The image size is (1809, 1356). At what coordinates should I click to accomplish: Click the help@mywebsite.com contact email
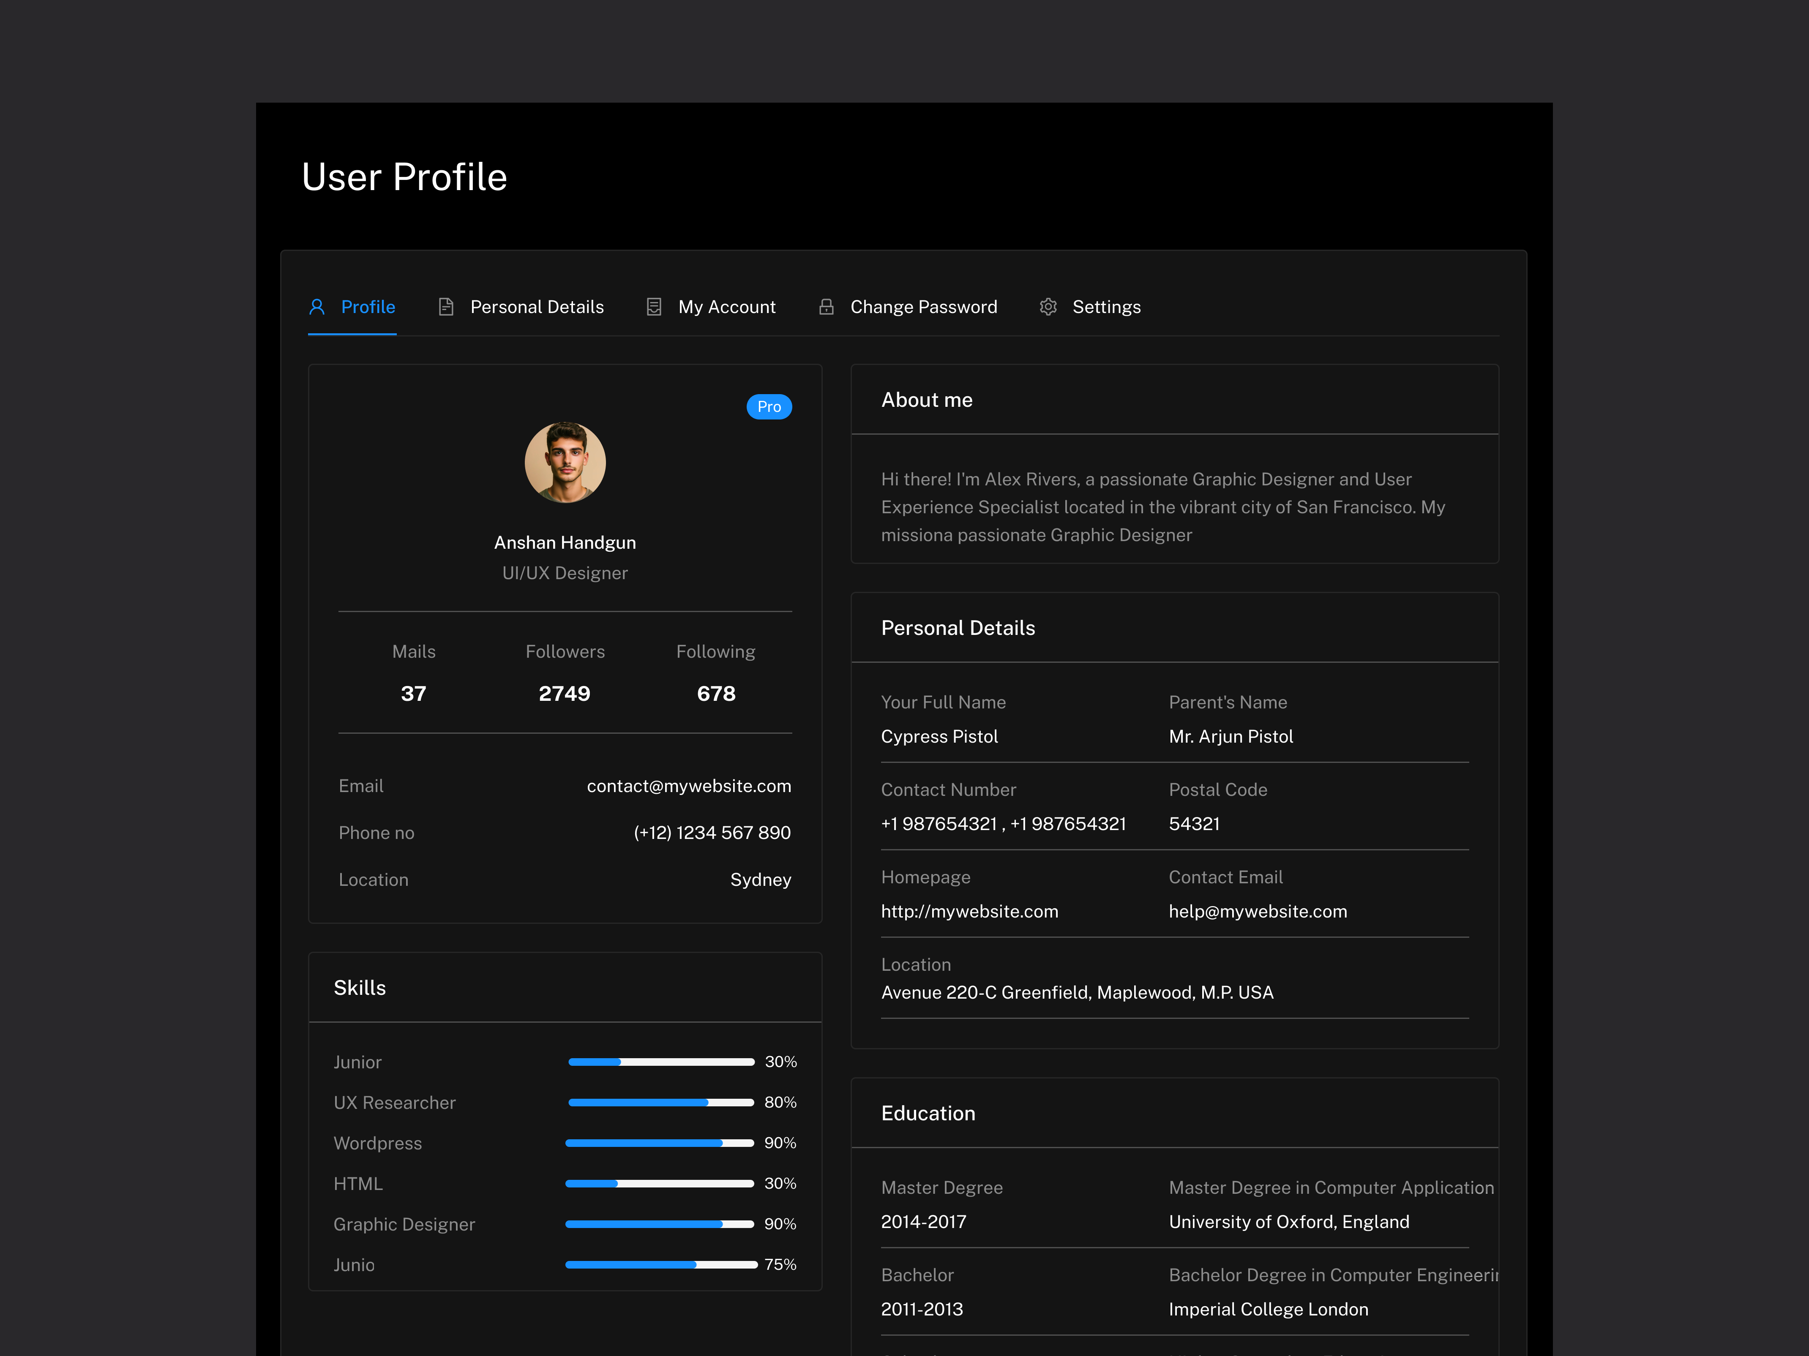tap(1258, 910)
